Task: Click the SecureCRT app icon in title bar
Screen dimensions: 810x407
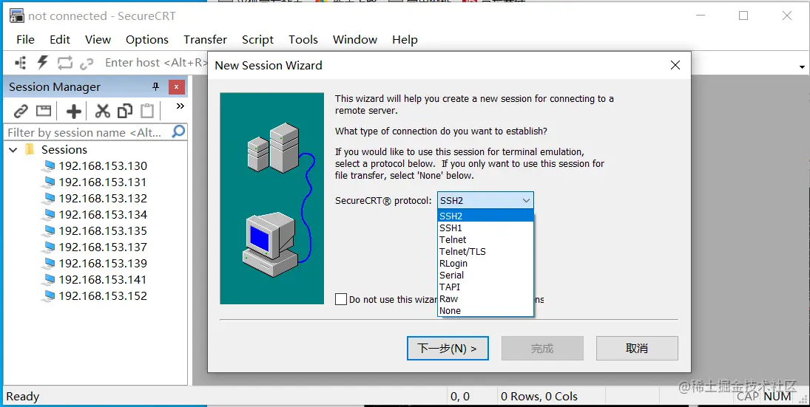Action: (16, 16)
